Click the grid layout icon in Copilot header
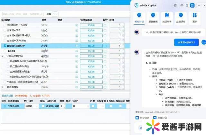This screenshot has height=135, width=206. coord(175,5)
